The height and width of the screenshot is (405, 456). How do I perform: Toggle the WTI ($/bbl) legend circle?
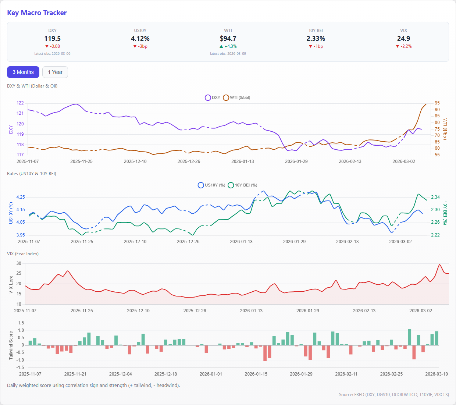[226, 97]
